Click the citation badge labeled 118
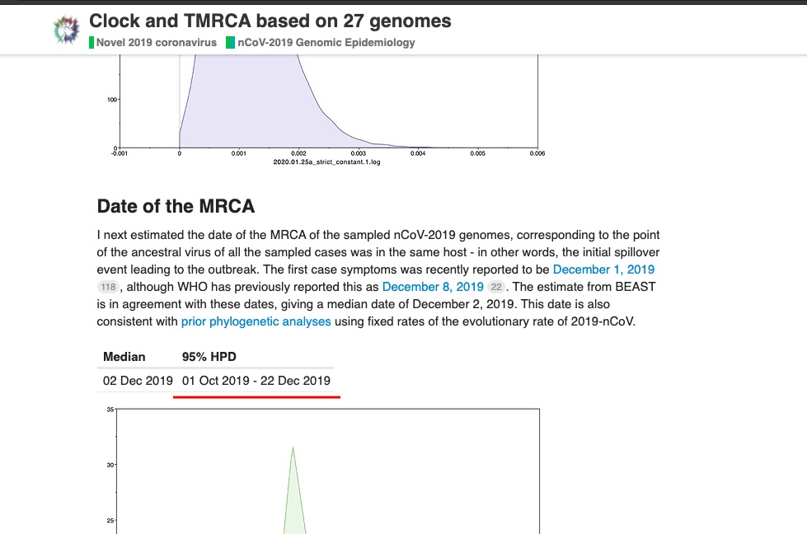Viewport: 807px width, 534px height. tap(108, 287)
